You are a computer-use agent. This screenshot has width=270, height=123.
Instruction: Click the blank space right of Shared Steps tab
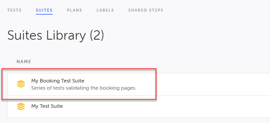[215, 10]
